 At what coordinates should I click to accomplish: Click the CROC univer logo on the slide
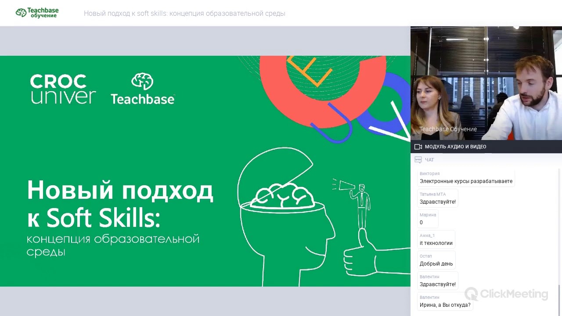click(x=63, y=89)
